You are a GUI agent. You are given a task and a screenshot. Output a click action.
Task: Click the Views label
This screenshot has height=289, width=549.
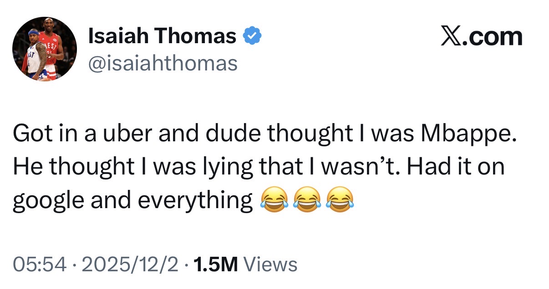[271, 264]
